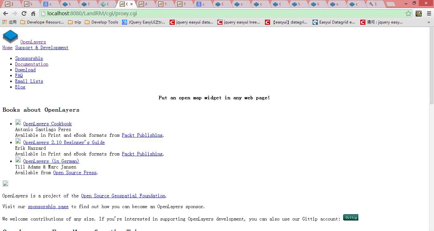This screenshot has height=231, width=434.
Task: Open the browser Home icon
Action: pyautogui.click(x=33, y=14)
